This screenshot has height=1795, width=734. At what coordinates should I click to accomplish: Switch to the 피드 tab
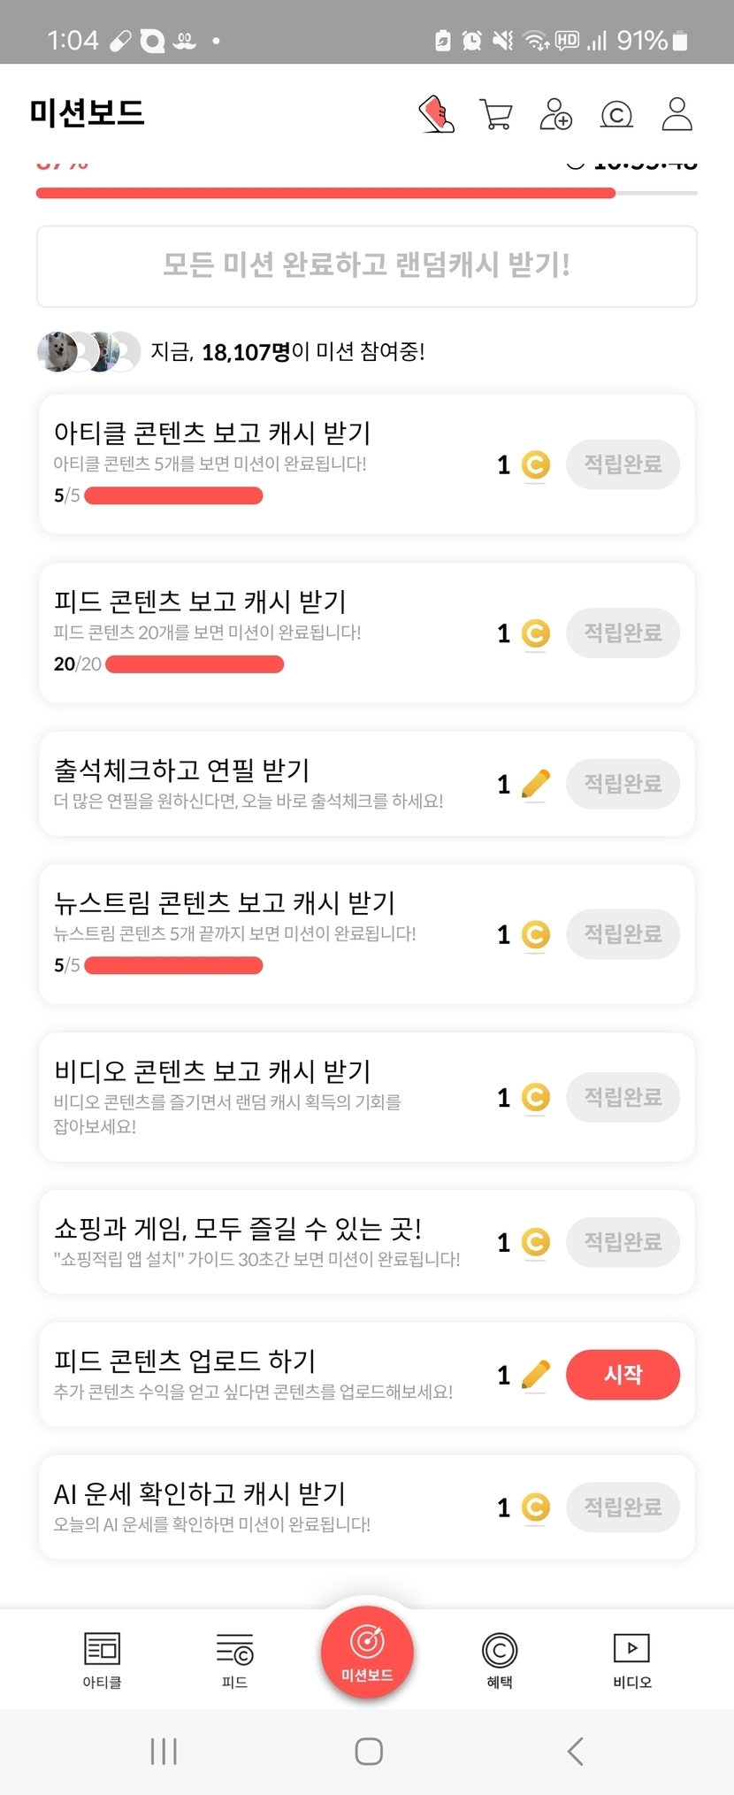[x=234, y=1660]
